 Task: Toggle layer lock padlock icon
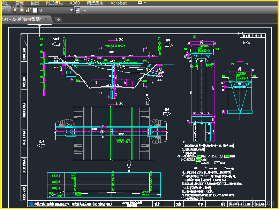point(28,10)
